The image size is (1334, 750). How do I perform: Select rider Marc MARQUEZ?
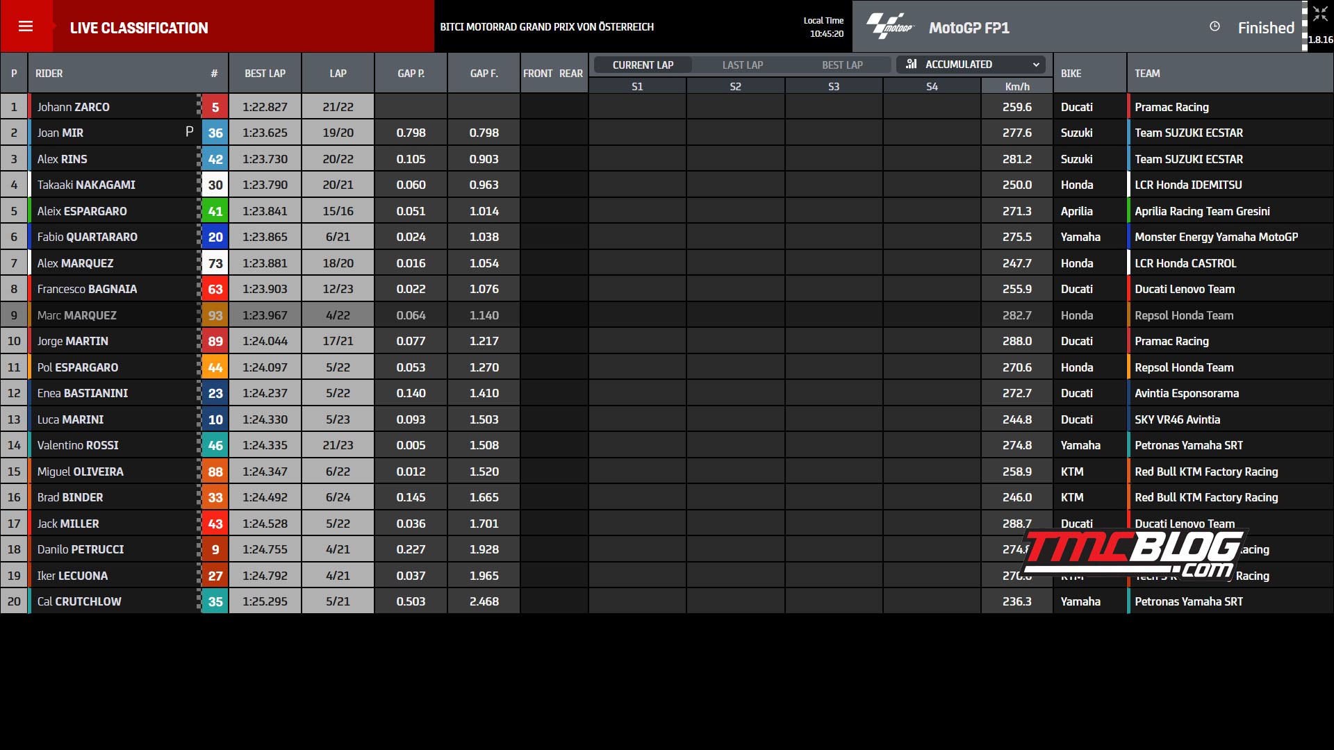77,315
